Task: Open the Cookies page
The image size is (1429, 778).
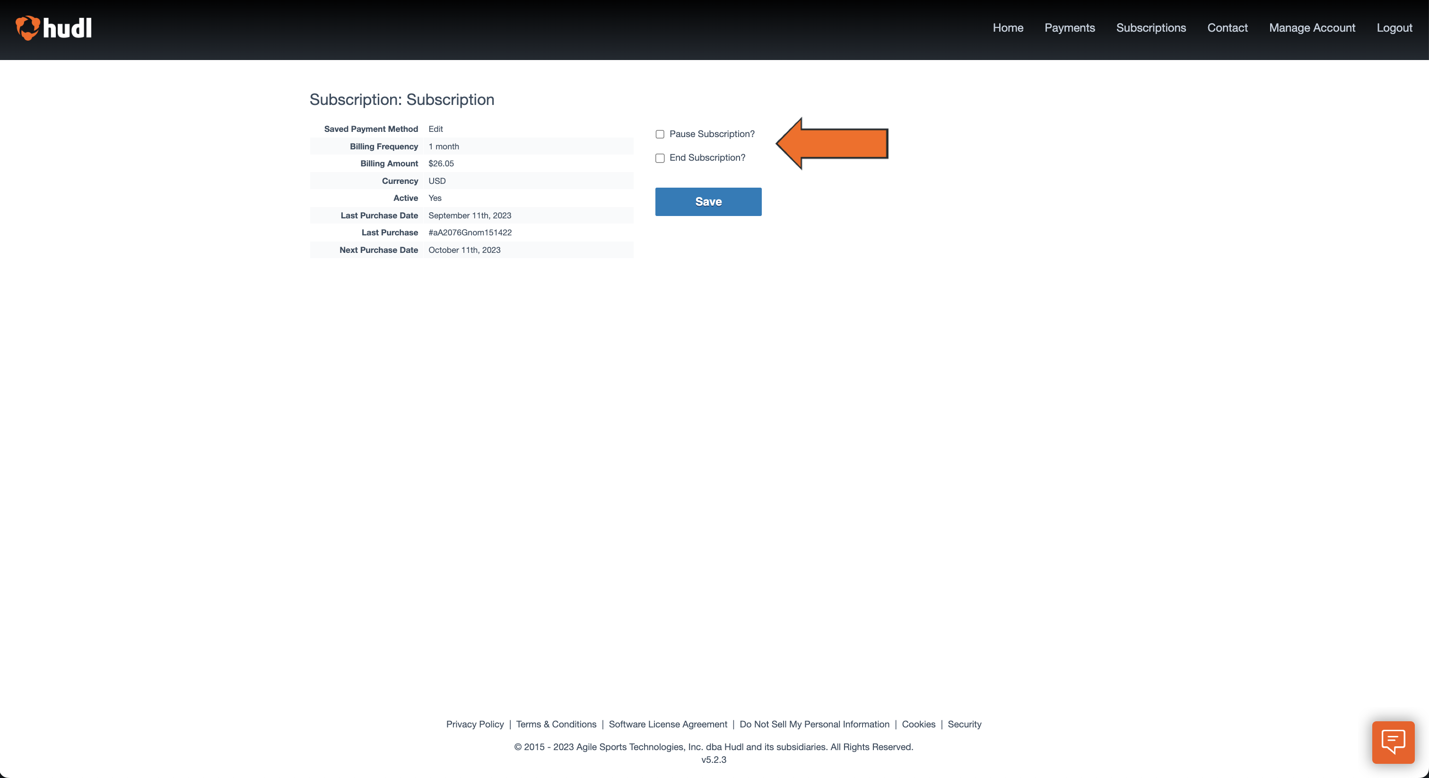Action: [919, 724]
